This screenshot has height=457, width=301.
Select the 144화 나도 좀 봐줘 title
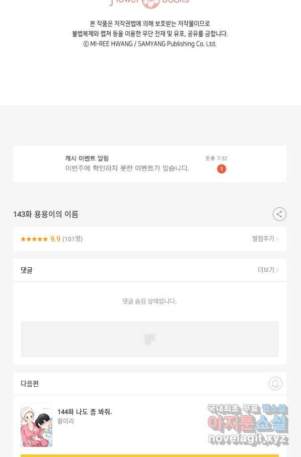(85, 412)
